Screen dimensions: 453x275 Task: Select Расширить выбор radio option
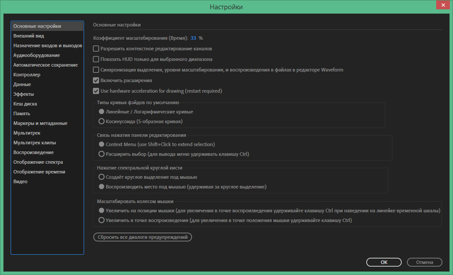coord(102,154)
